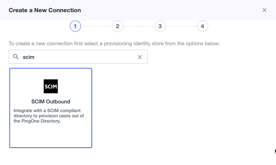Click the Create a New Connection heading
276x165 pixels.
pos(45,10)
